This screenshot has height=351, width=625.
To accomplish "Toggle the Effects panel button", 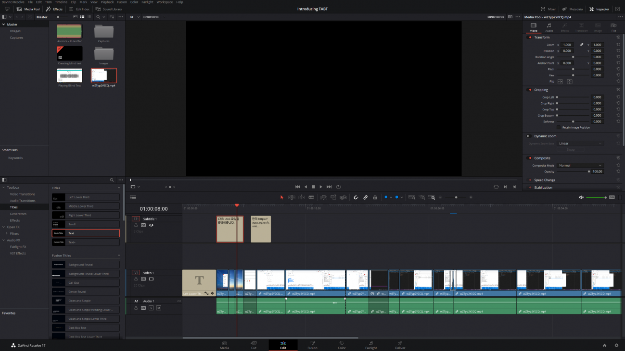I will [x=54, y=9].
